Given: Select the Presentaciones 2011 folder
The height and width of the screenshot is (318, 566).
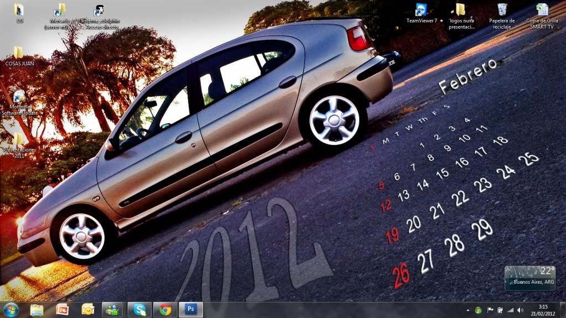Looking at the screenshot, I should 19,139.
